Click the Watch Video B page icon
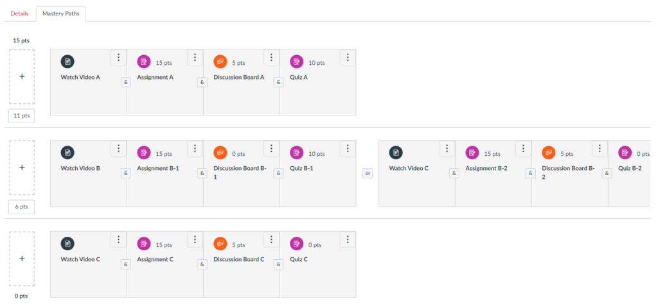 pos(67,153)
